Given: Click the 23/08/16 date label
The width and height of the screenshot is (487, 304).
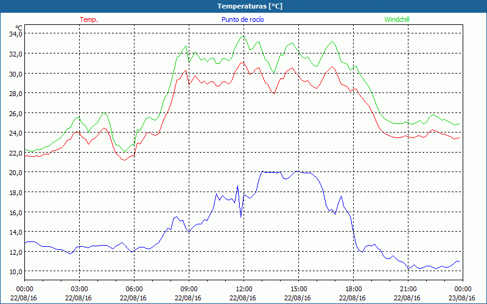Looking at the screenshot, I should coord(462,298).
